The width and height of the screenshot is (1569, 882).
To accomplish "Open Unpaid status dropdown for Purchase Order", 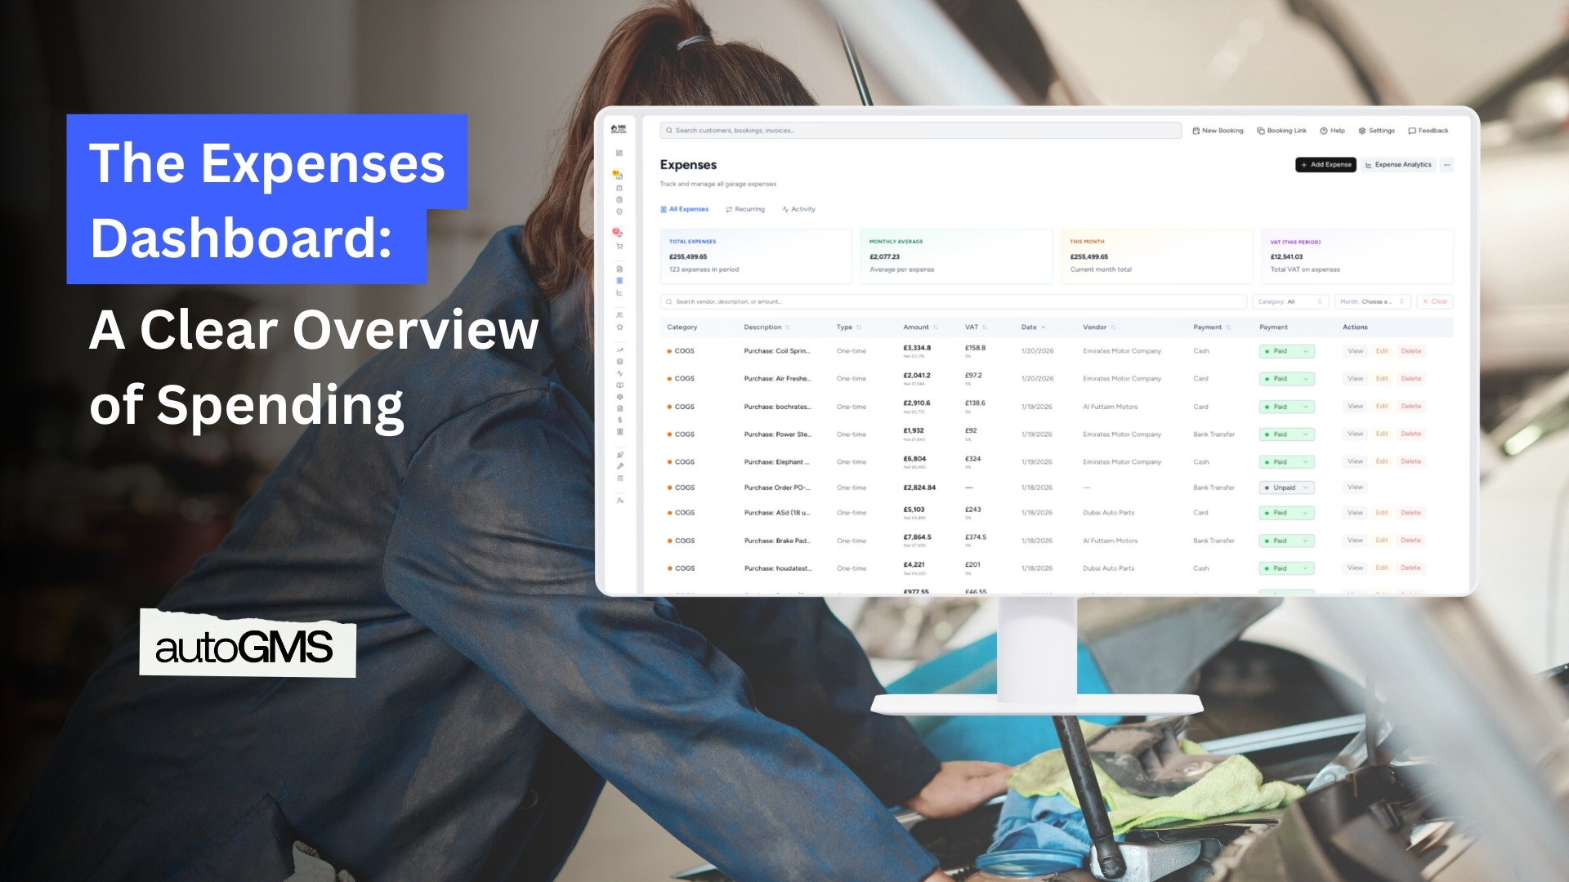I will [x=1286, y=488].
